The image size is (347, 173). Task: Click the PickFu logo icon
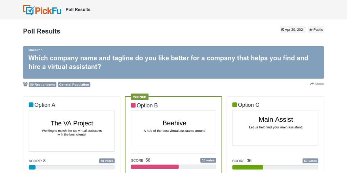[x=29, y=10]
